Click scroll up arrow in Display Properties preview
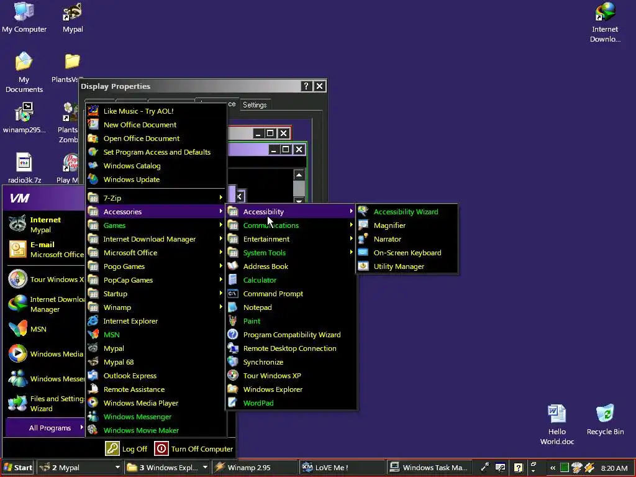 click(x=299, y=175)
